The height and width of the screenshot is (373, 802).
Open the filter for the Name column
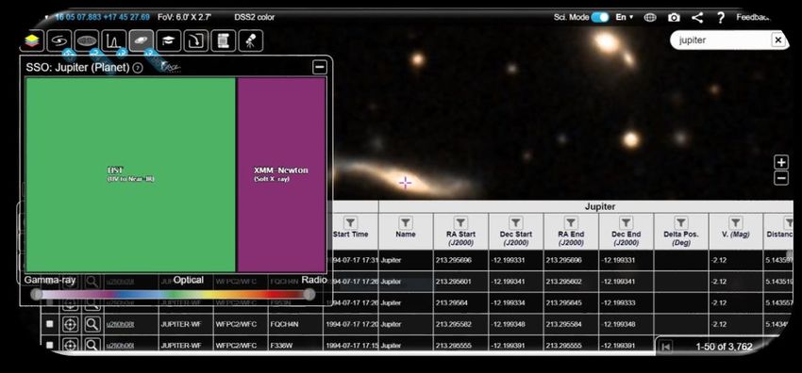405,222
